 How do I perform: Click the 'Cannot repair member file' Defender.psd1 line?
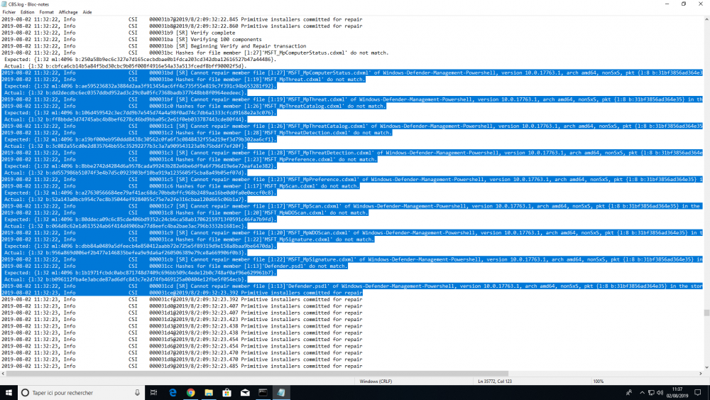click(x=352, y=286)
